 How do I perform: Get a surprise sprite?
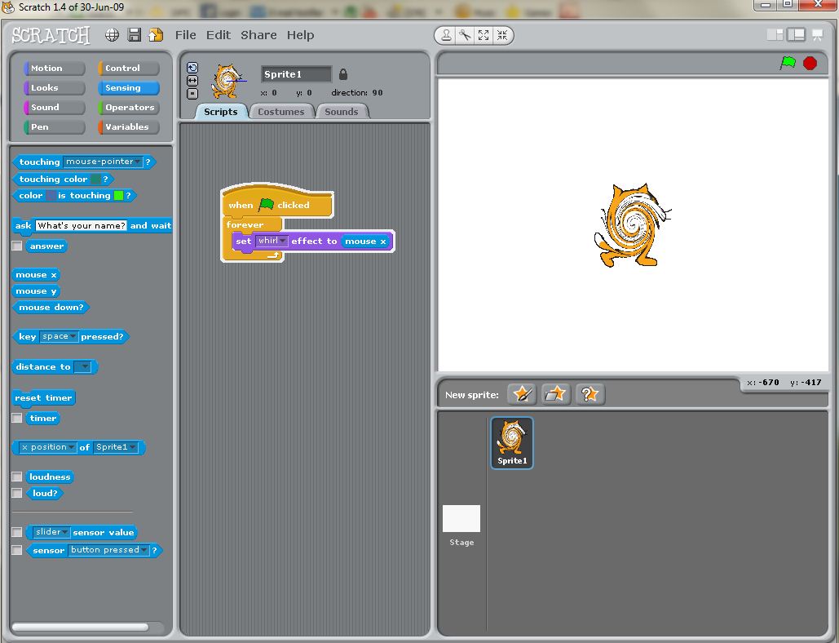click(590, 395)
